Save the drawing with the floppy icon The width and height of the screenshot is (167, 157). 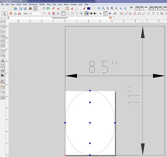(21, 8)
